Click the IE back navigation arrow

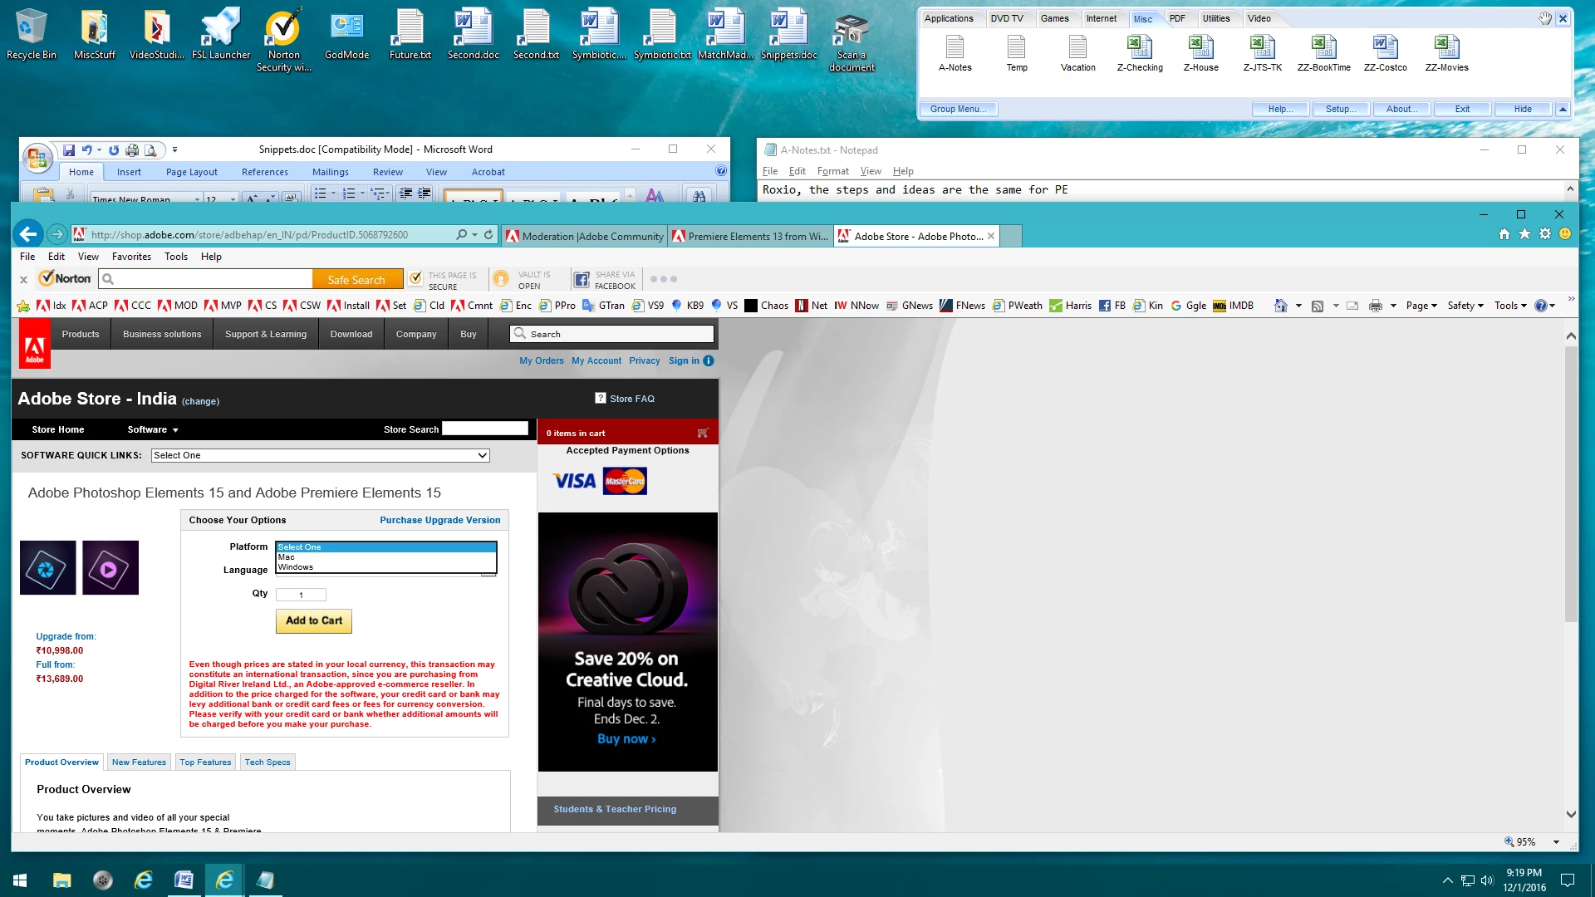[28, 234]
